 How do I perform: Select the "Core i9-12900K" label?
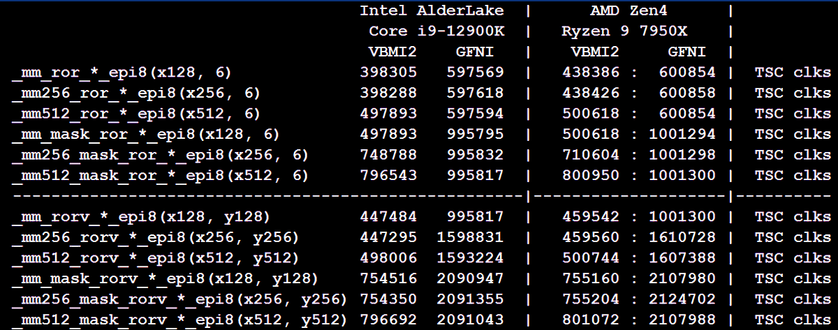click(x=436, y=31)
